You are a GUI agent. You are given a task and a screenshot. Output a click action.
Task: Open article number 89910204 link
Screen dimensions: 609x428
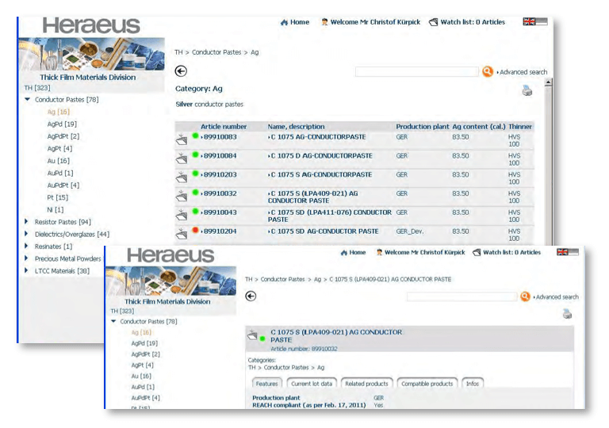(219, 231)
